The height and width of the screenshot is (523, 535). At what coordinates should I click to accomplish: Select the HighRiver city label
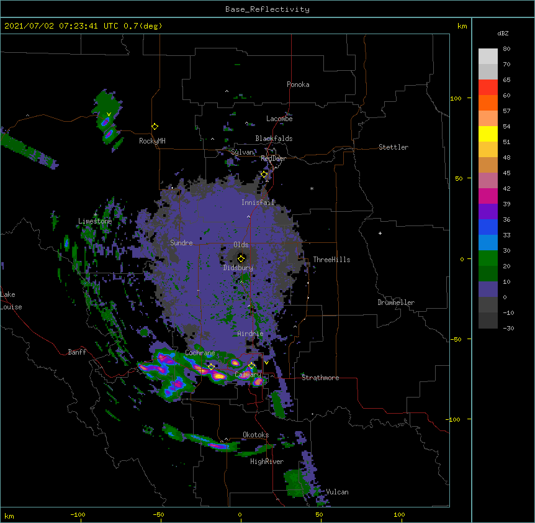[267, 462]
